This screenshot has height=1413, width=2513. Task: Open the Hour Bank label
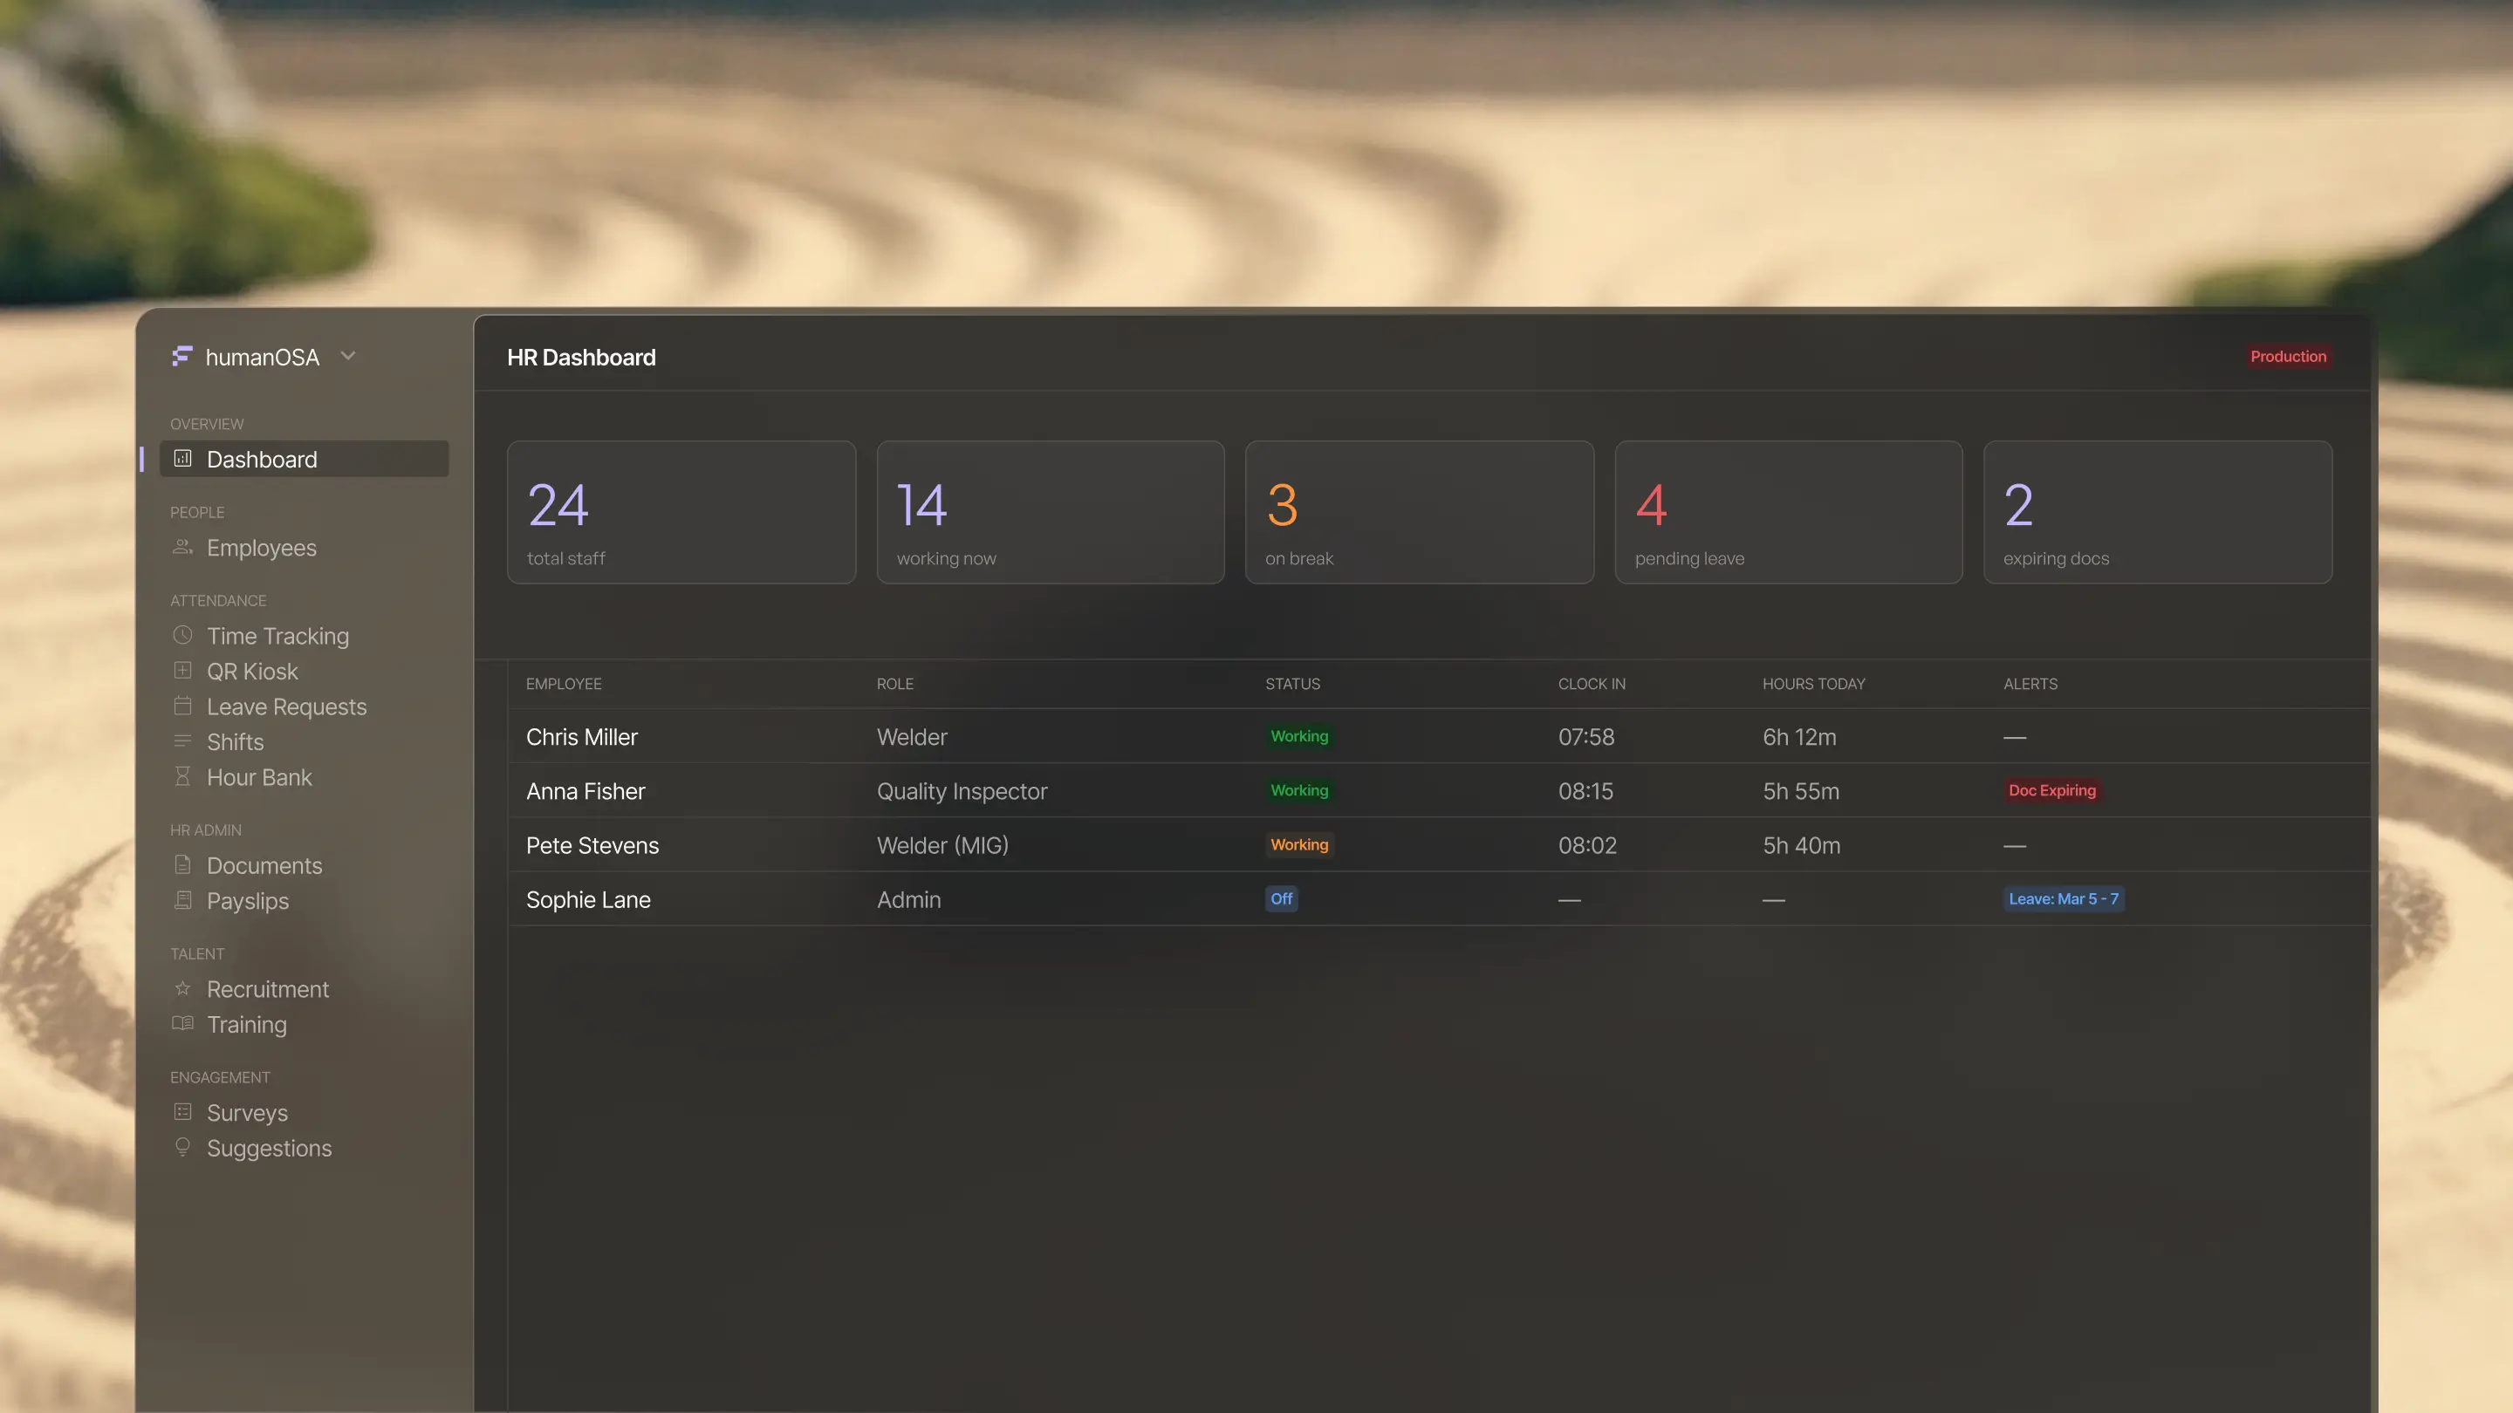259,777
